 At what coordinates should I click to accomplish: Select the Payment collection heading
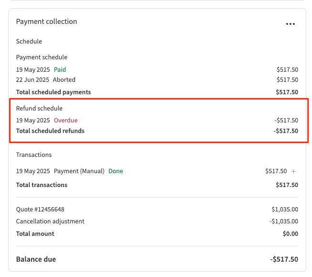tap(46, 22)
